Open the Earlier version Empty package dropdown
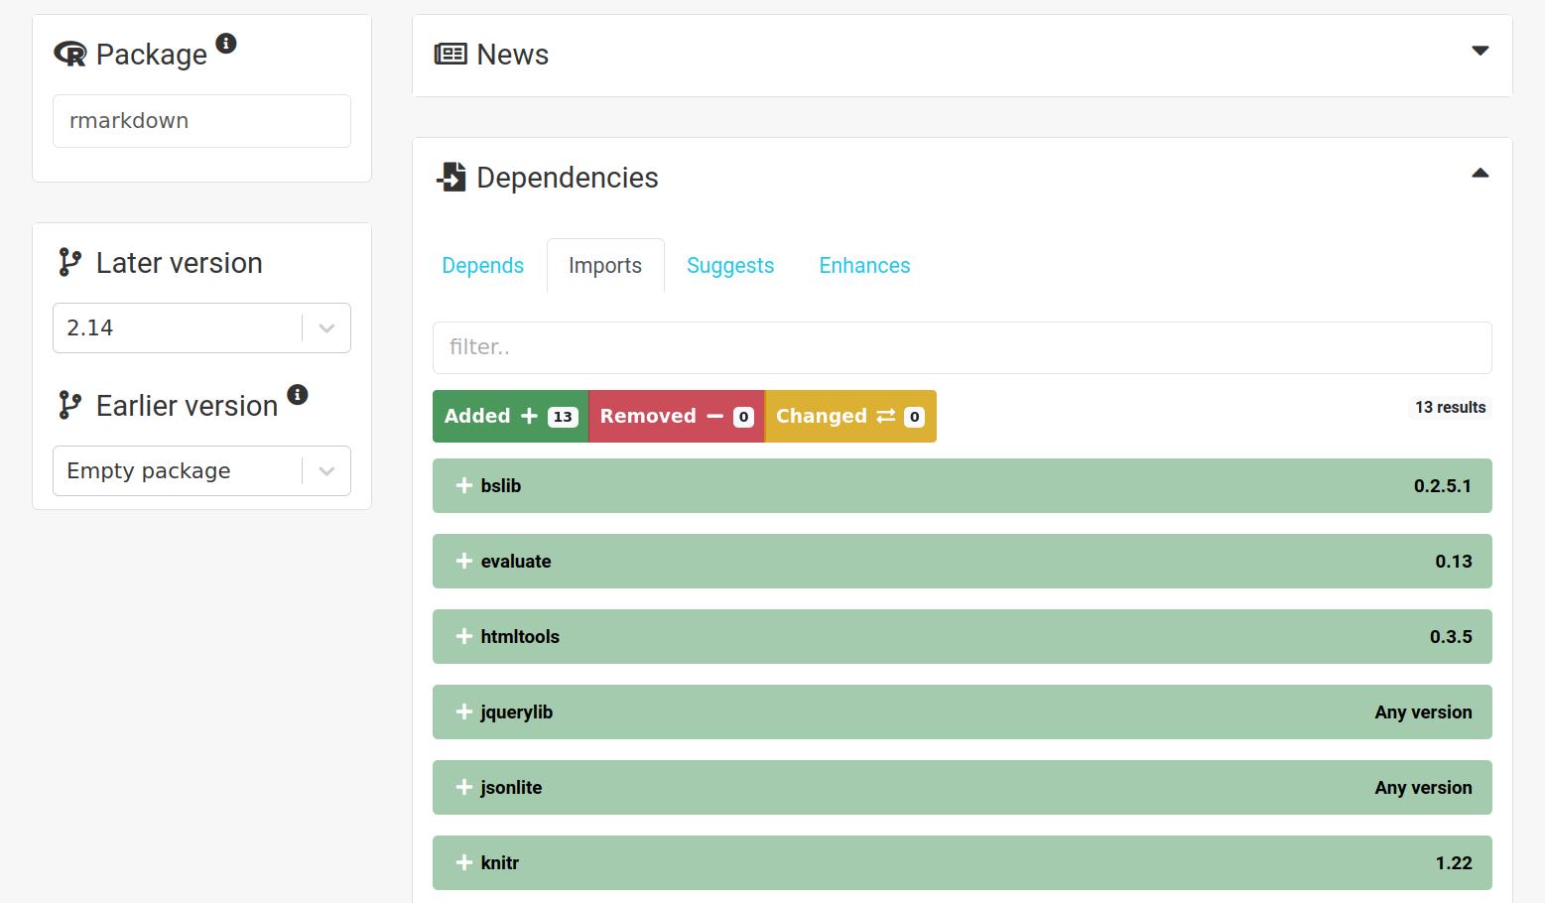This screenshot has width=1545, height=903. pyautogui.click(x=201, y=470)
